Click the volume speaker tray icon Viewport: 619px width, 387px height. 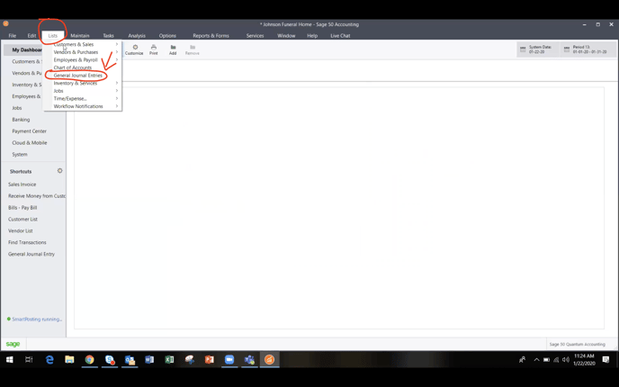[566, 359]
